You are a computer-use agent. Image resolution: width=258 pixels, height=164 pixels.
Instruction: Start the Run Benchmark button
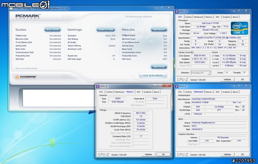point(153,76)
